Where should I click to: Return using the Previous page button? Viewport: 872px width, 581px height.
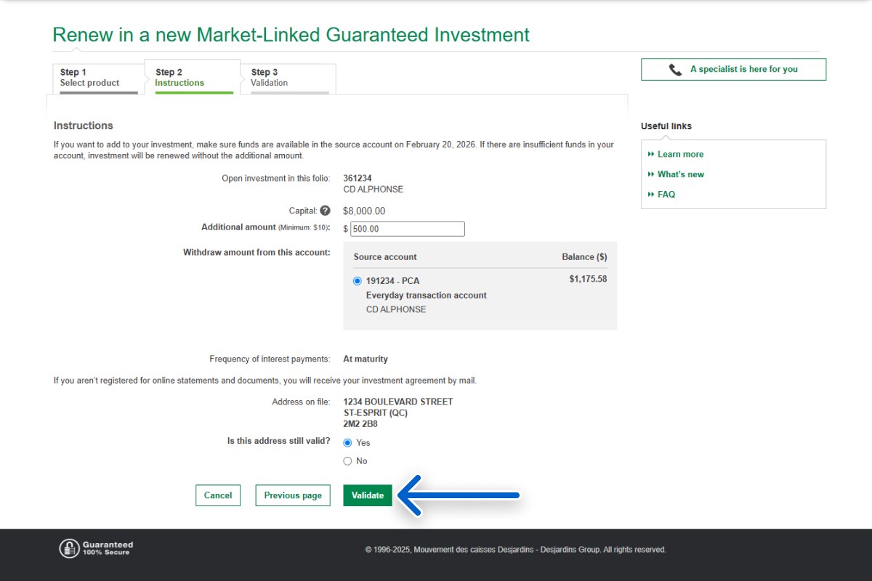coord(293,495)
